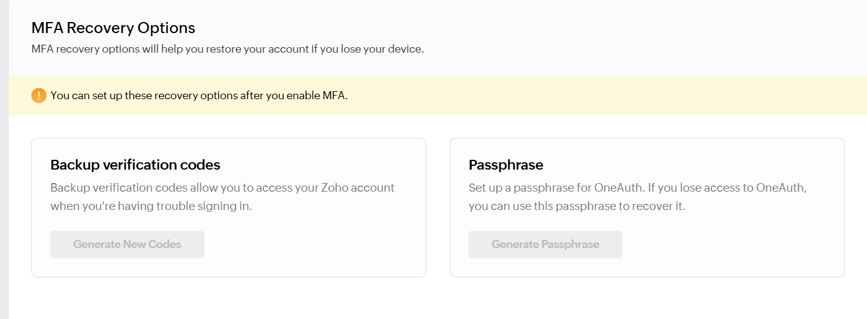Screen dimensions: 867x319
Task: Click blank area in the gray header section
Action: pos(644,37)
